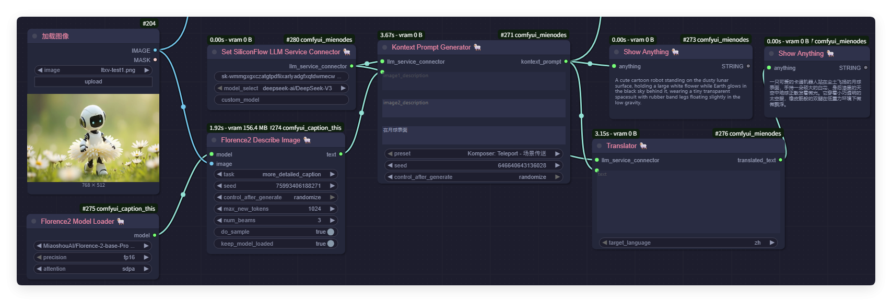
Task: Click the Translator text input area
Action: click(x=688, y=202)
